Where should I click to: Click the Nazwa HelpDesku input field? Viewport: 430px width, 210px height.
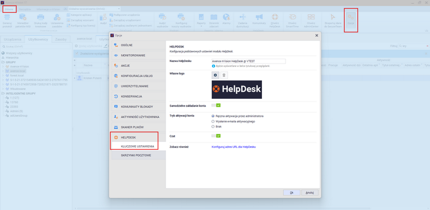click(x=249, y=61)
